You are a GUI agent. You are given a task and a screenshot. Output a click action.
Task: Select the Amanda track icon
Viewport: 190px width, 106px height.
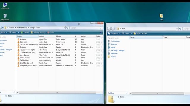click(18, 39)
